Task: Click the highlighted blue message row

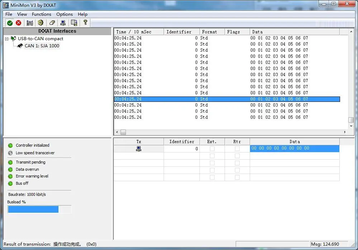Action: pos(227,99)
